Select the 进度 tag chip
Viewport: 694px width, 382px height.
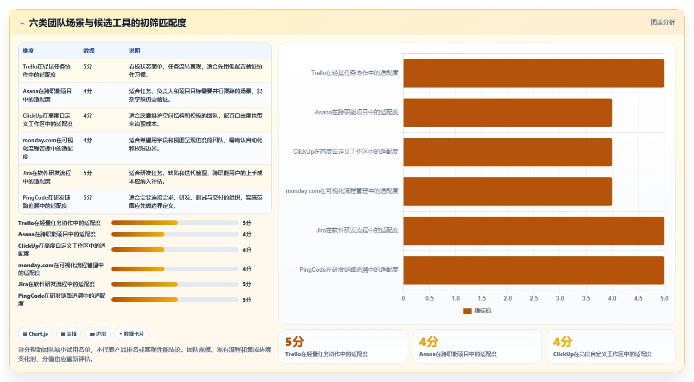(x=98, y=334)
